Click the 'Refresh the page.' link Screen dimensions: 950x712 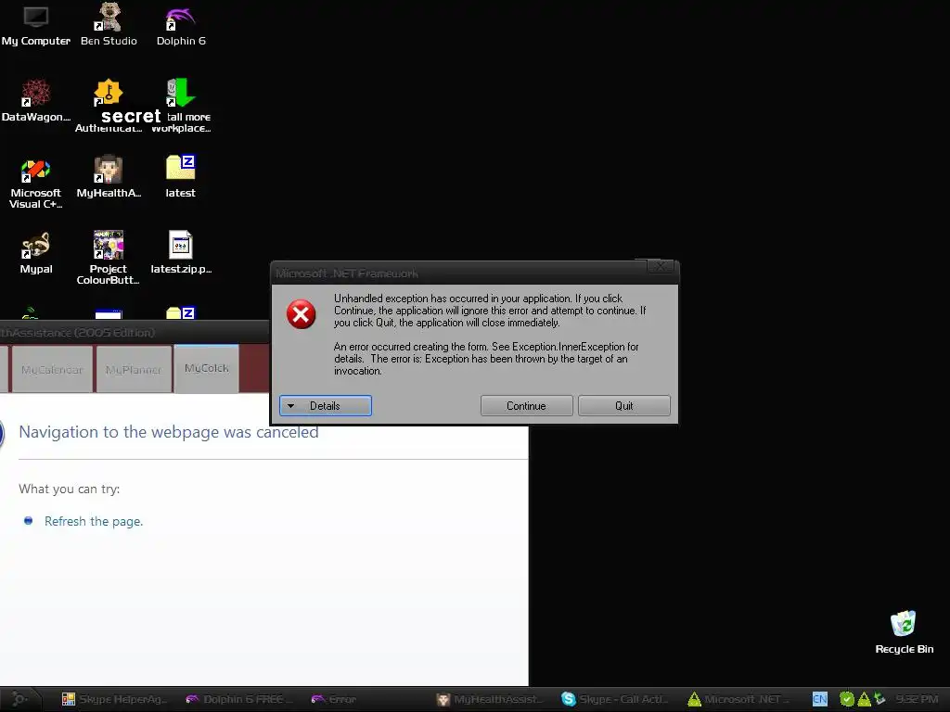tap(94, 521)
